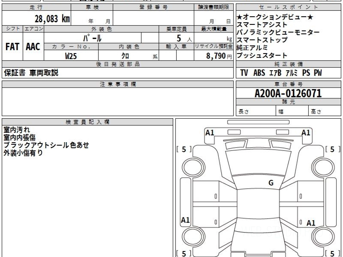Image resolution: width=343 pixels, height=257 pixels.
Task: Select the 注意事項欄 header
Action: tap(118, 84)
